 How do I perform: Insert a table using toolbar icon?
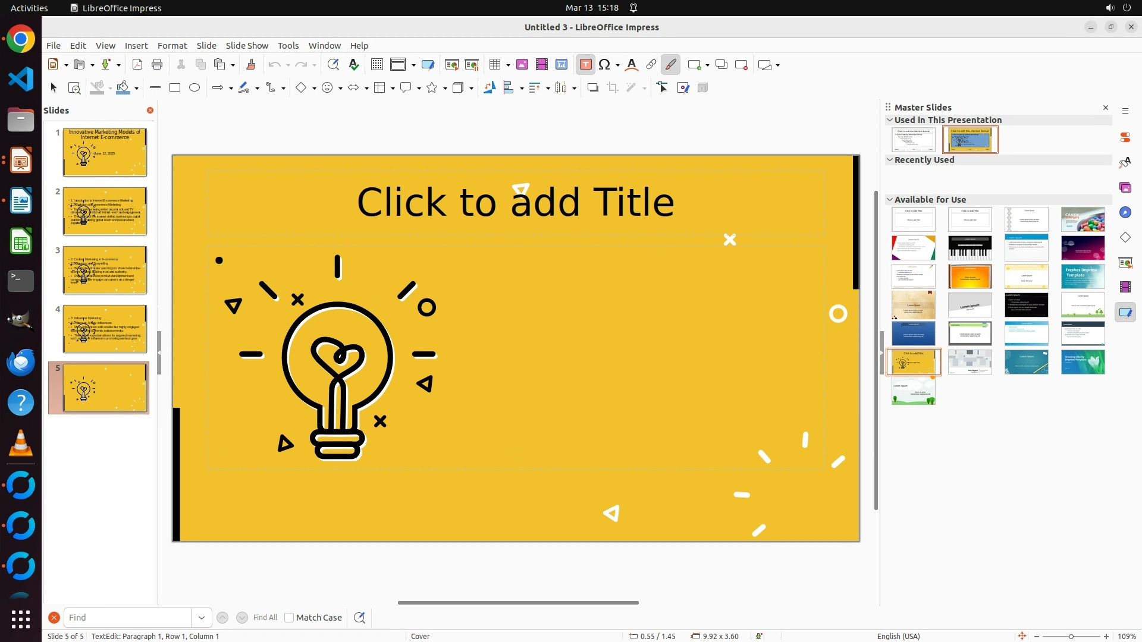tap(494, 65)
